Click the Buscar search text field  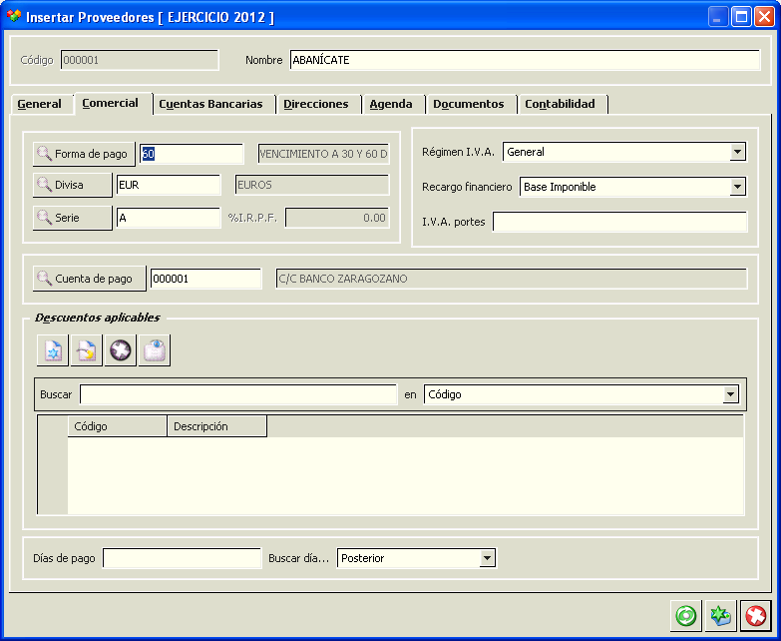point(238,394)
